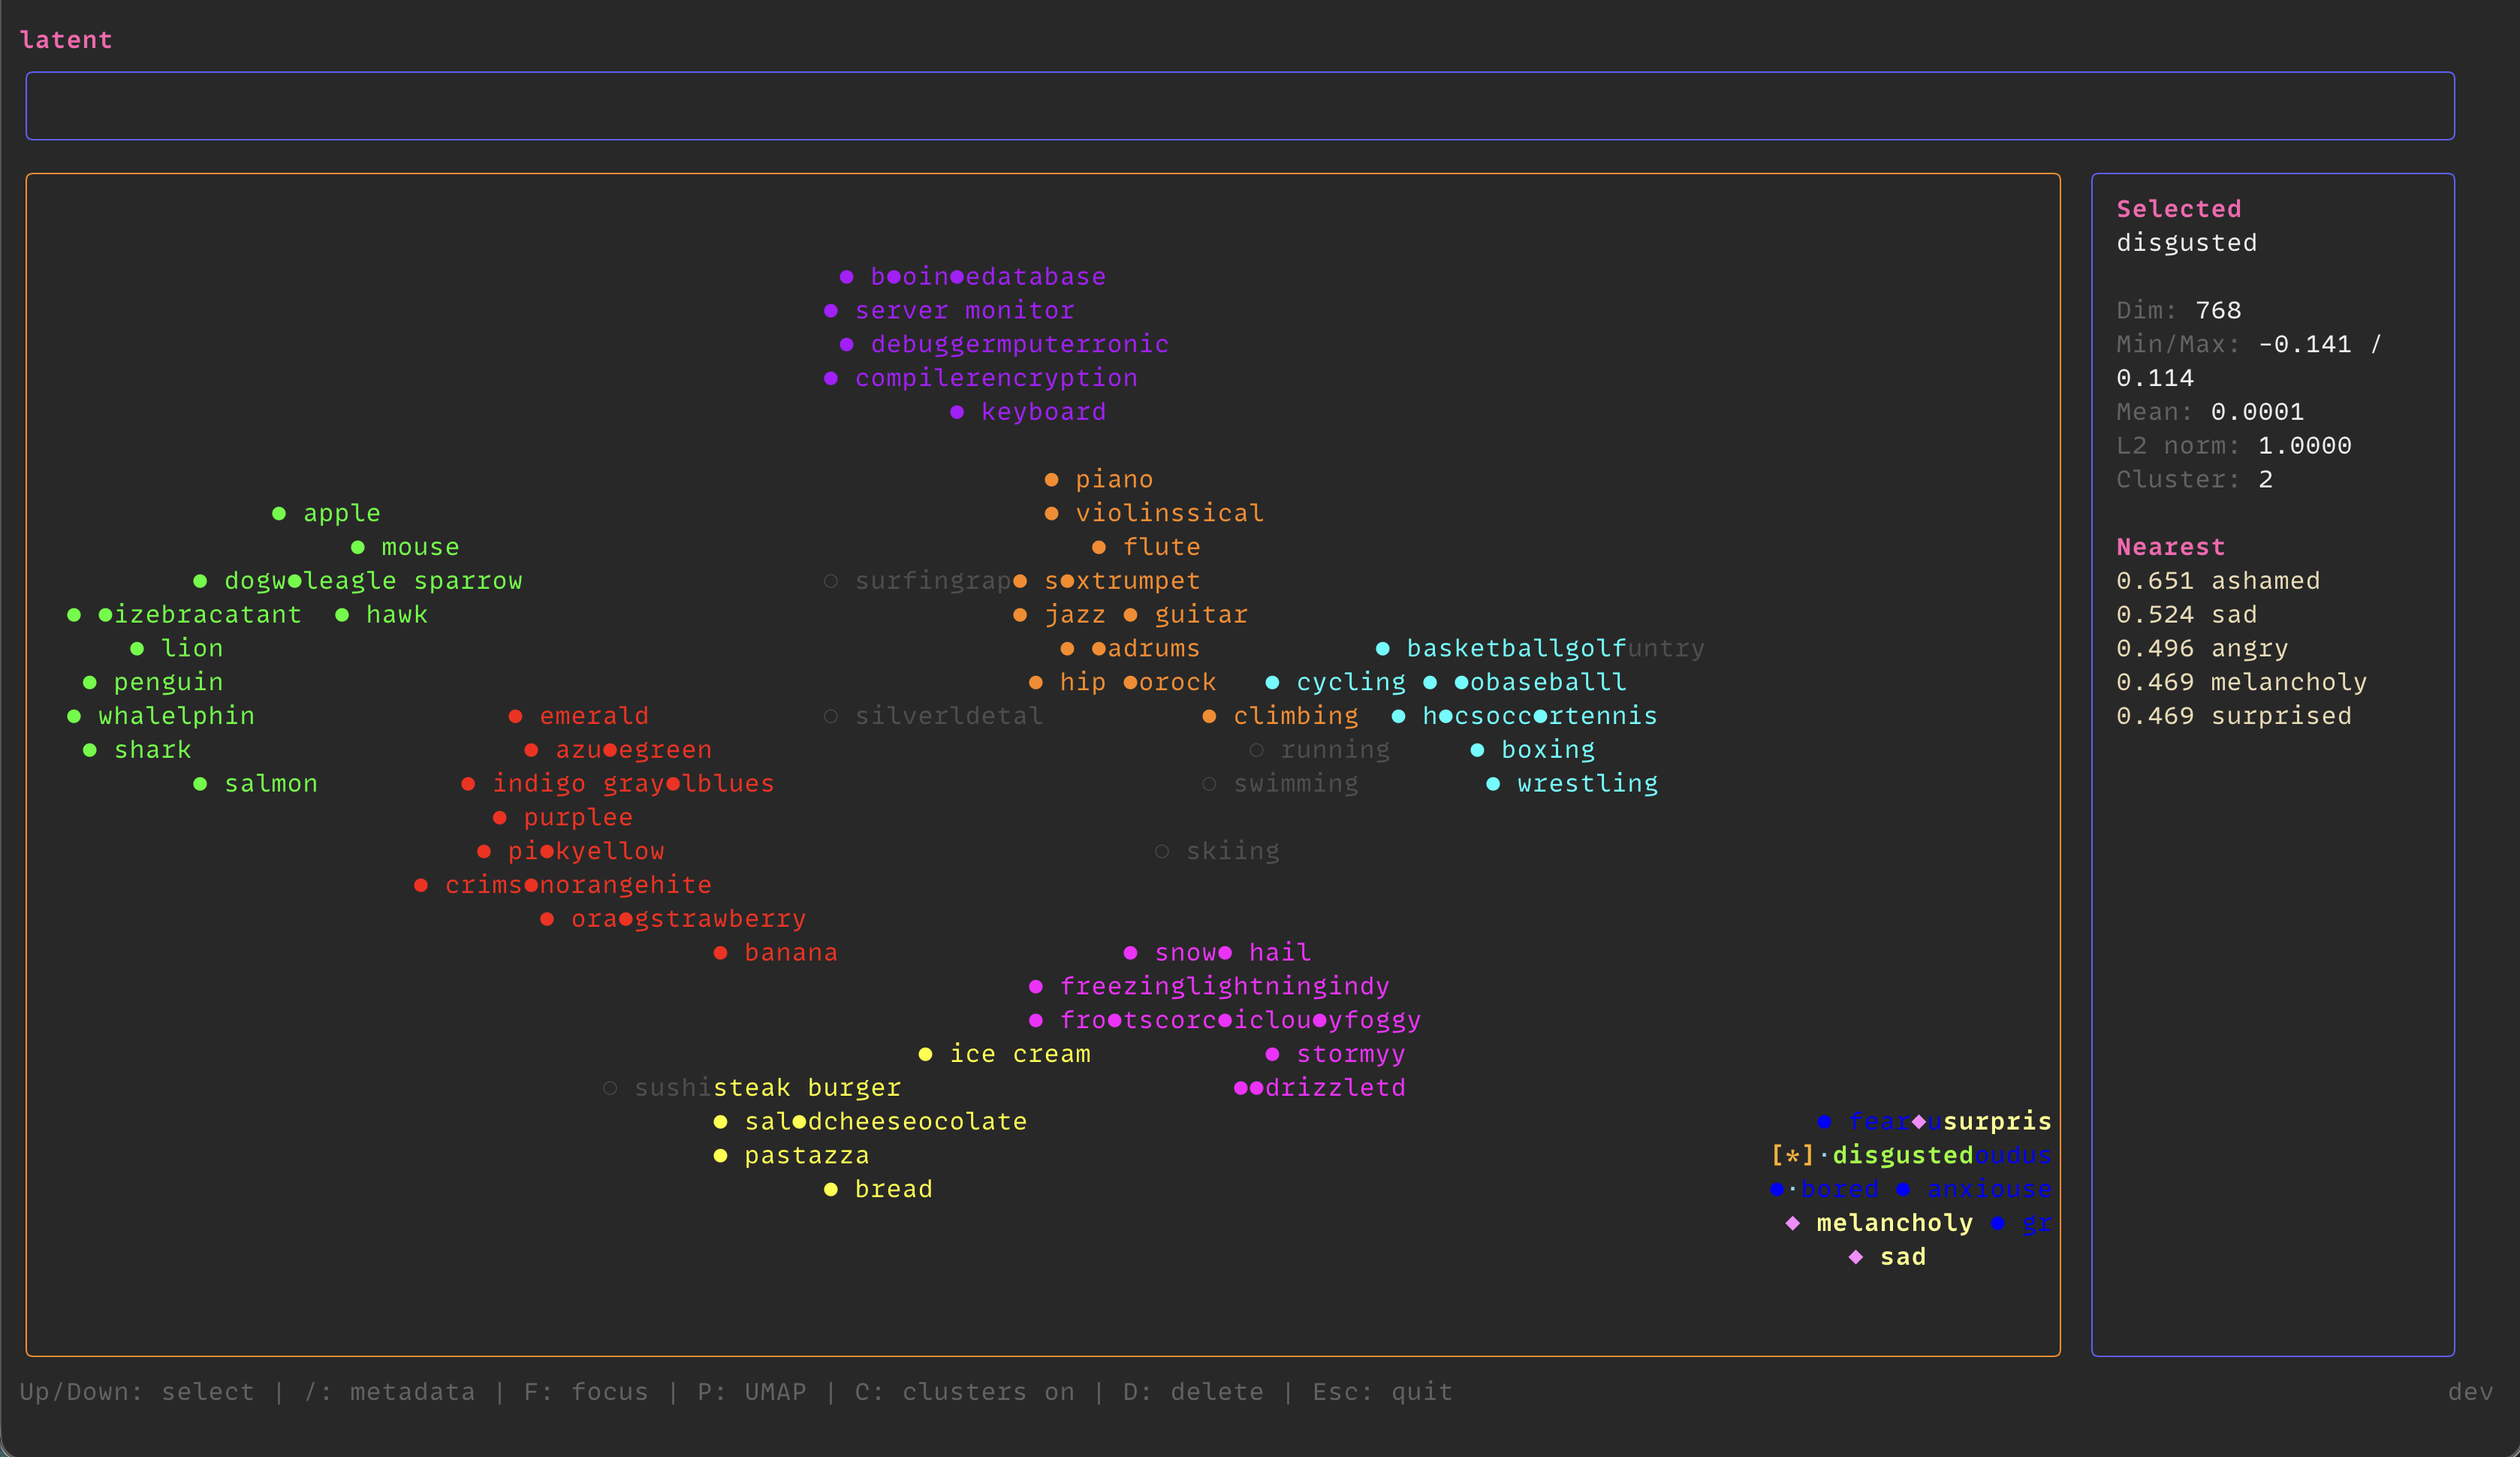
Task: Click the purple dot beside keyboard
Action: pyautogui.click(x=957, y=412)
